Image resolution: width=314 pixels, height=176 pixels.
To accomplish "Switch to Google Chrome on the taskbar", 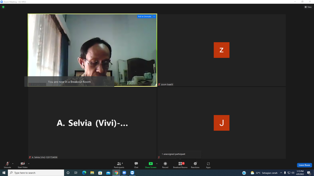I will [x=116, y=173].
